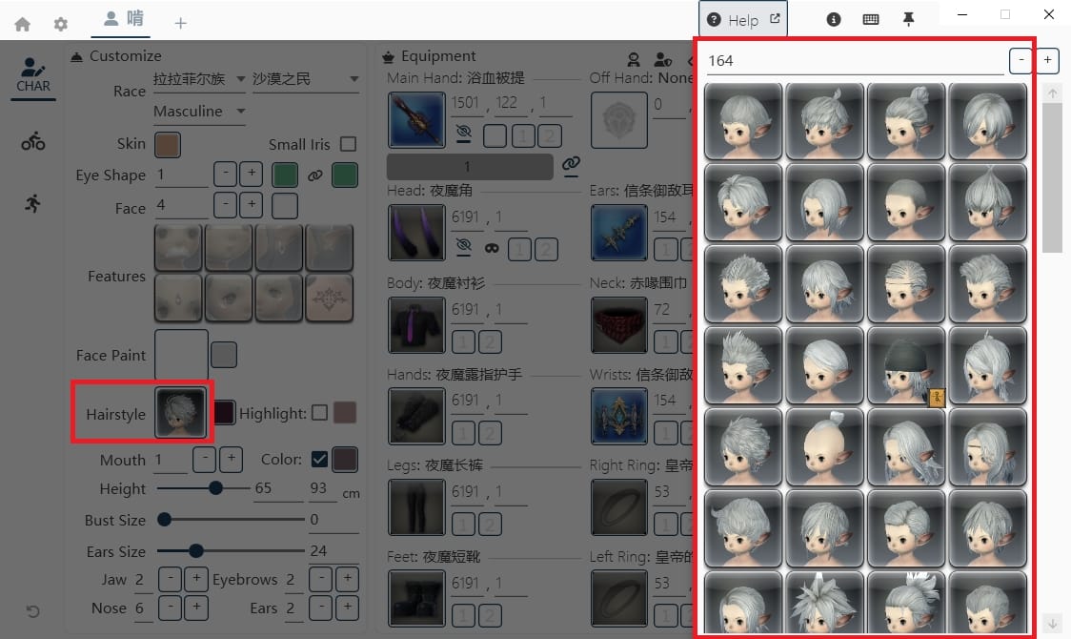
Task: Click the person-with-badge icon in the Equipment header
Action: pyautogui.click(x=662, y=60)
